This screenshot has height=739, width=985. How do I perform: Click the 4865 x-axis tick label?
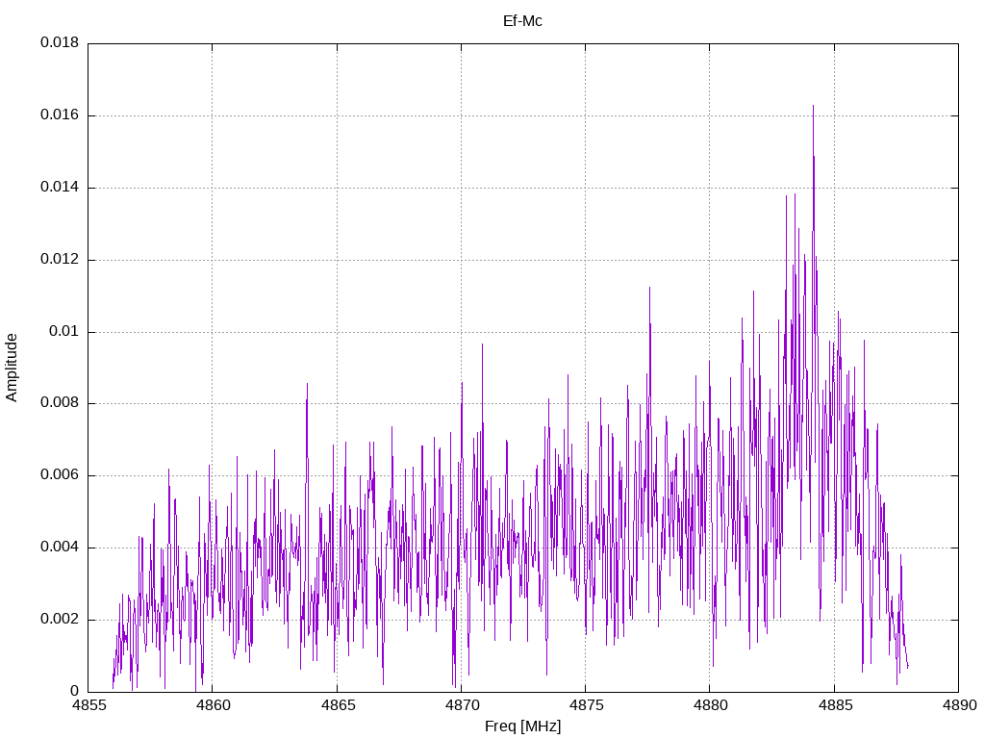point(337,705)
